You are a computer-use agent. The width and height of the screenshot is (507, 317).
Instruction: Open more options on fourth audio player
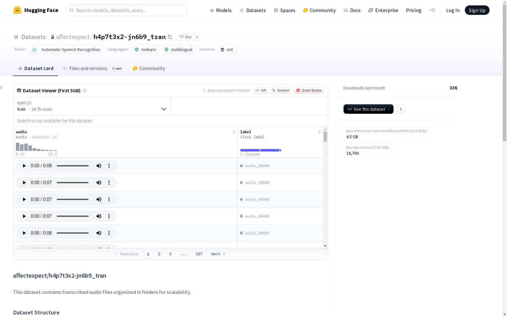point(109,216)
